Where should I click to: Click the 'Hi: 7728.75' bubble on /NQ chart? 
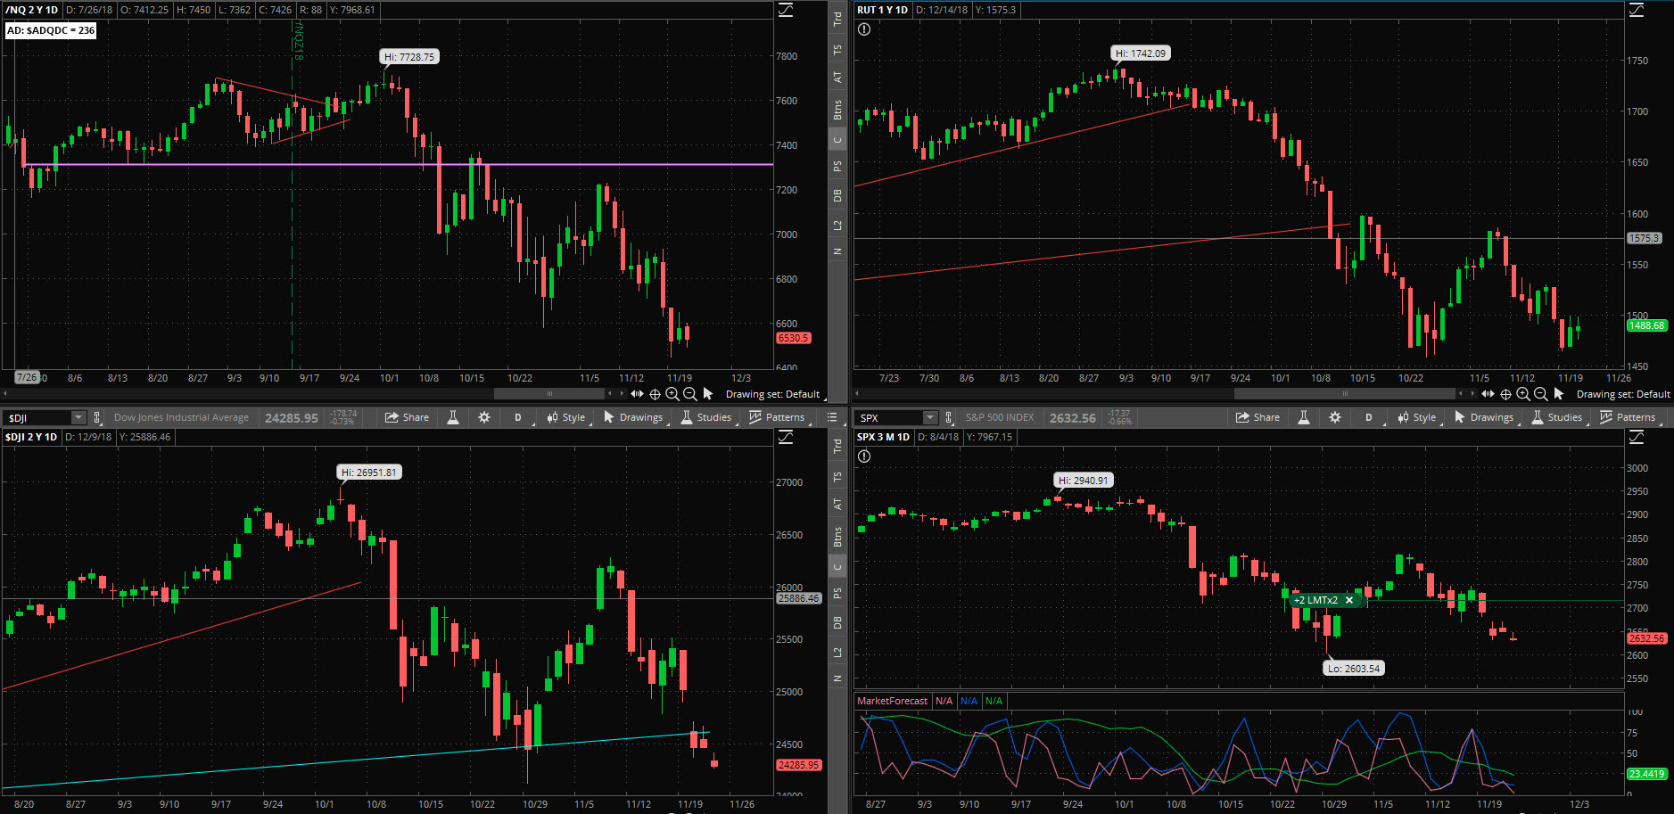click(x=409, y=57)
